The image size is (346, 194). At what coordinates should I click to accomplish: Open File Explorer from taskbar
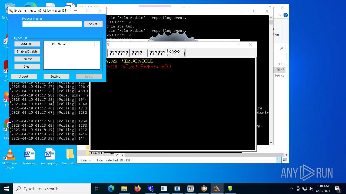point(124,189)
